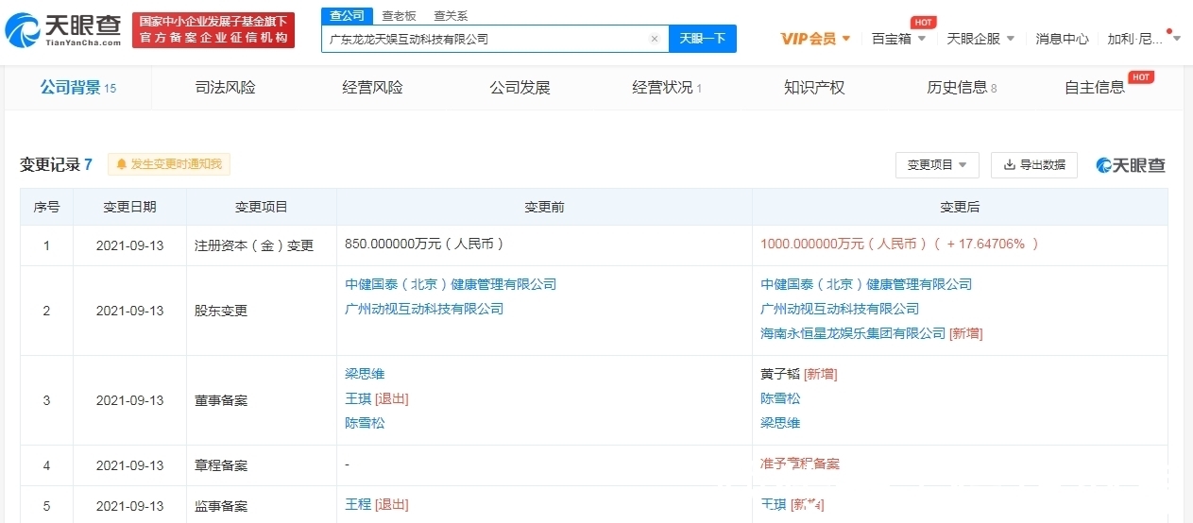Open 梁思维 in the 变更后 column

[780, 423]
